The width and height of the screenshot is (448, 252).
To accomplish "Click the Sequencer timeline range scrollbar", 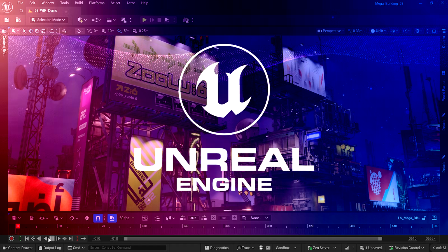I will [x=253, y=239].
